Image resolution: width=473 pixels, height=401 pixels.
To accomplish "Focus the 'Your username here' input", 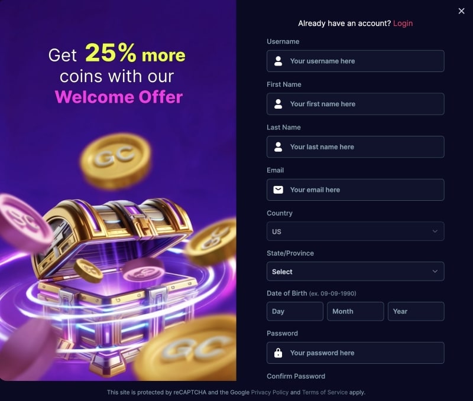I will coord(361,61).
